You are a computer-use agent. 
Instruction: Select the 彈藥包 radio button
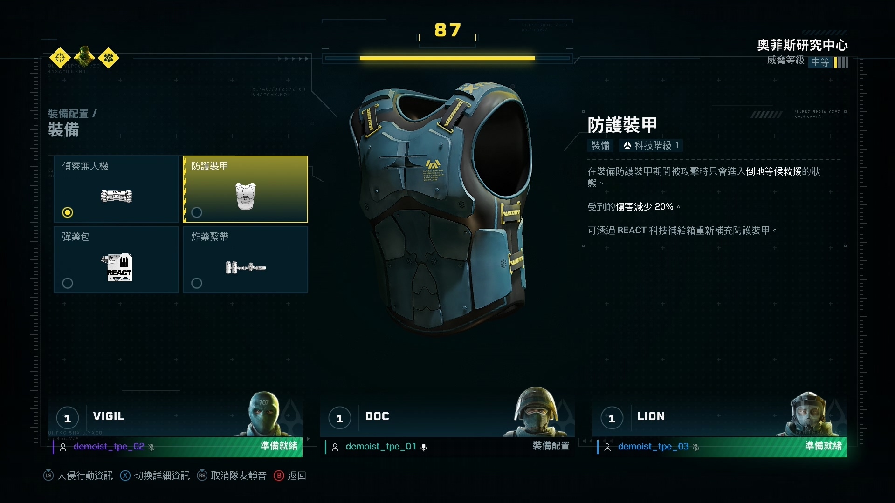(x=68, y=283)
